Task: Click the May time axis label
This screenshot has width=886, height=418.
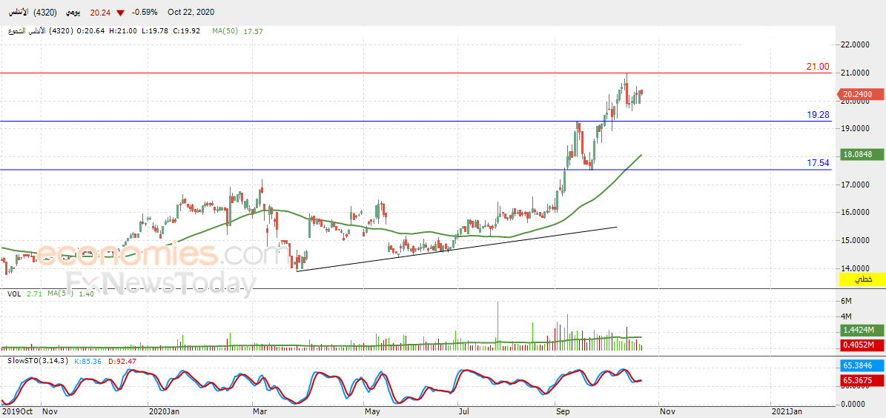Action: pos(371,412)
